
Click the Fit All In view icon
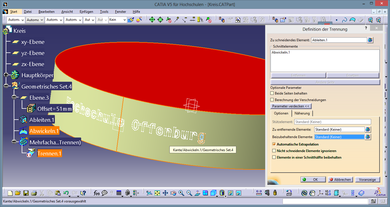[x=157, y=193]
